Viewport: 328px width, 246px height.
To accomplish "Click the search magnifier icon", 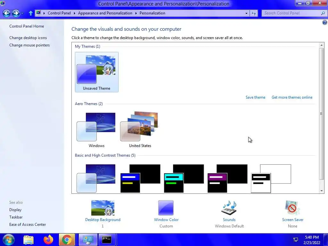I will pos(323,13).
